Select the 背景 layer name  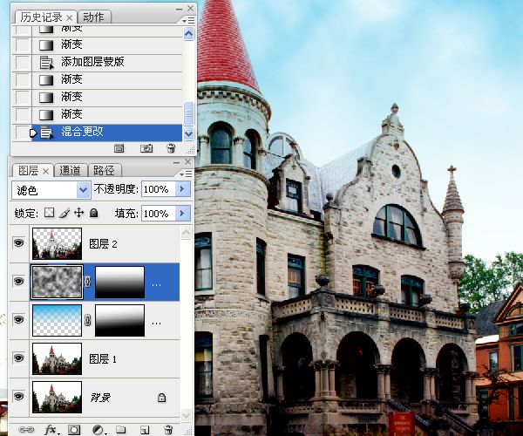[100, 398]
